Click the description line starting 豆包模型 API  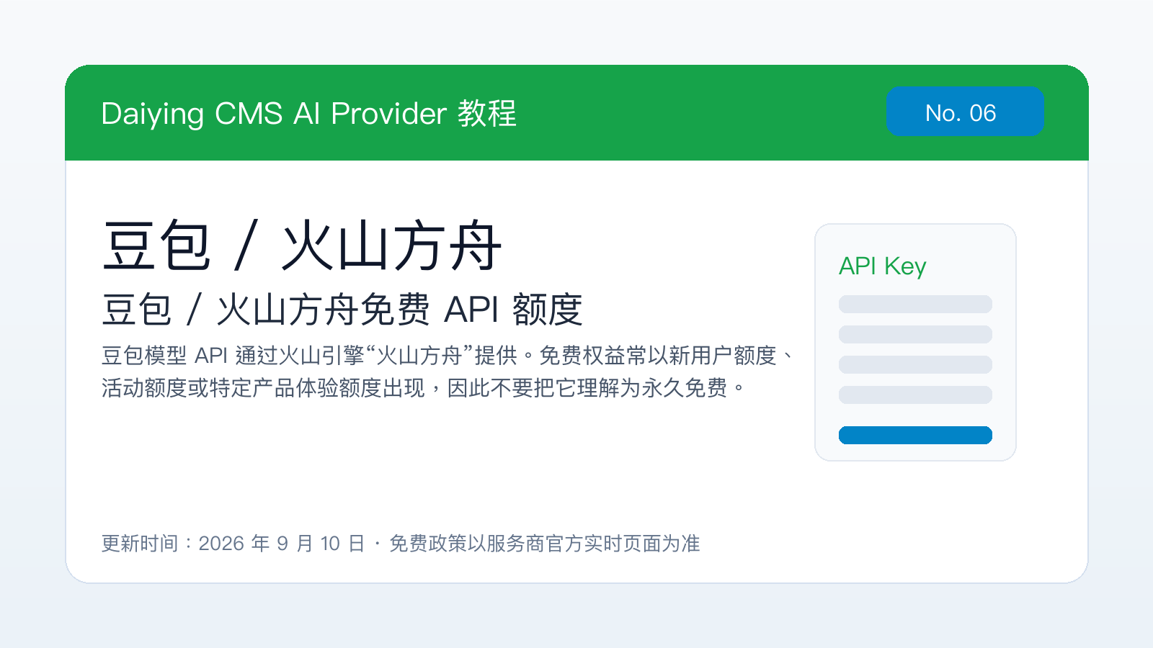point(447,356)
